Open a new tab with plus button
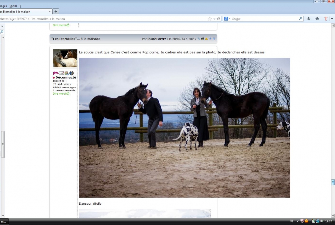This screenshot has height=225, width=335. click(x=56, y=11)
